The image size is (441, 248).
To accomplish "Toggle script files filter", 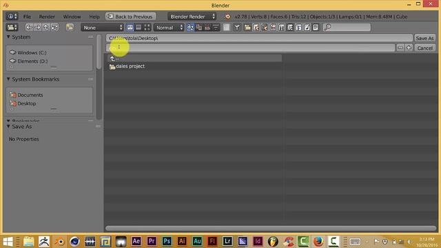I will tap(290, 28).
